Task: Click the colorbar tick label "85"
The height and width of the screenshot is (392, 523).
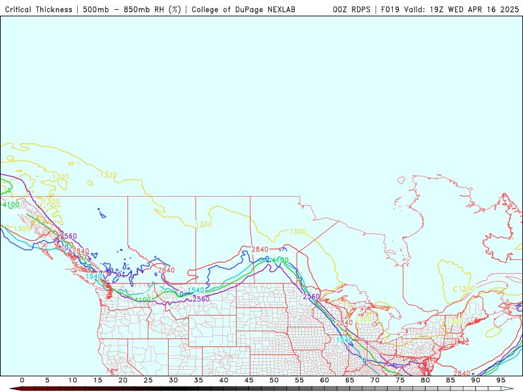Action: pyautogui.click(x=450, y=380)
